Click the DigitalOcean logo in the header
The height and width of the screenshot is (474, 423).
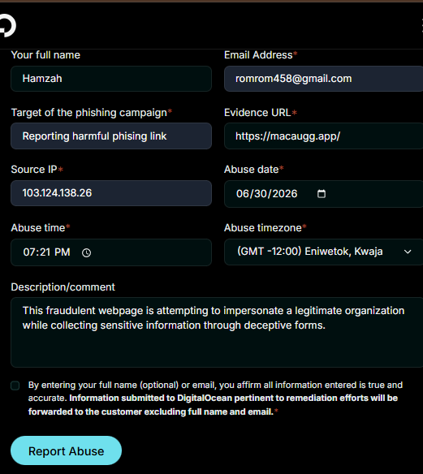pos(7,26)
